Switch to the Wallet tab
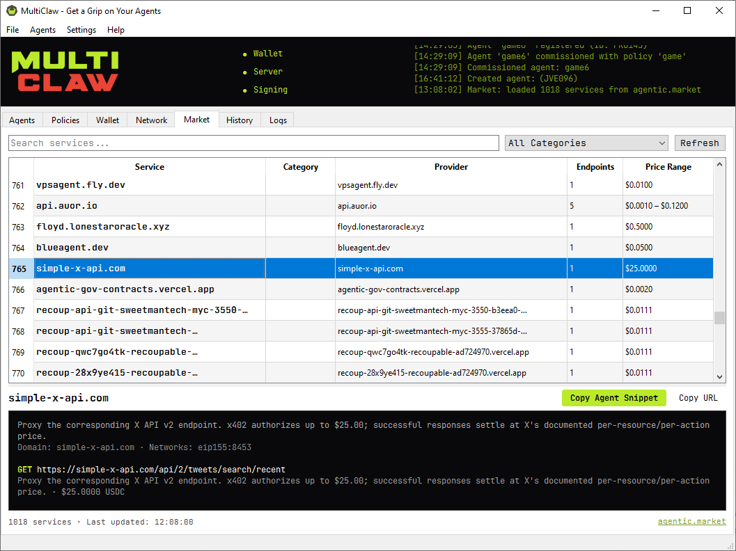The image size is (736, 551). (107, 120)
